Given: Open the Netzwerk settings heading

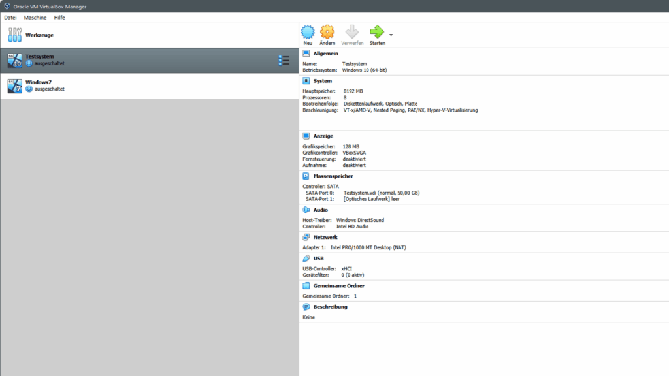Looking at the screenshot, I should click(x=325, y=237).
